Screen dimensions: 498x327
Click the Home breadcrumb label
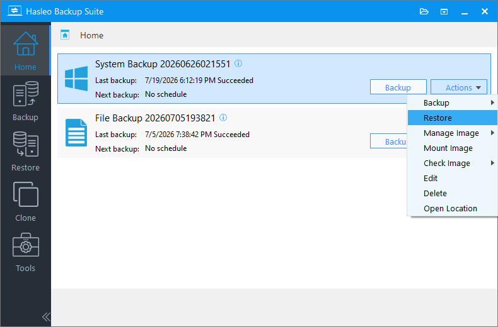tap(92, 35)
